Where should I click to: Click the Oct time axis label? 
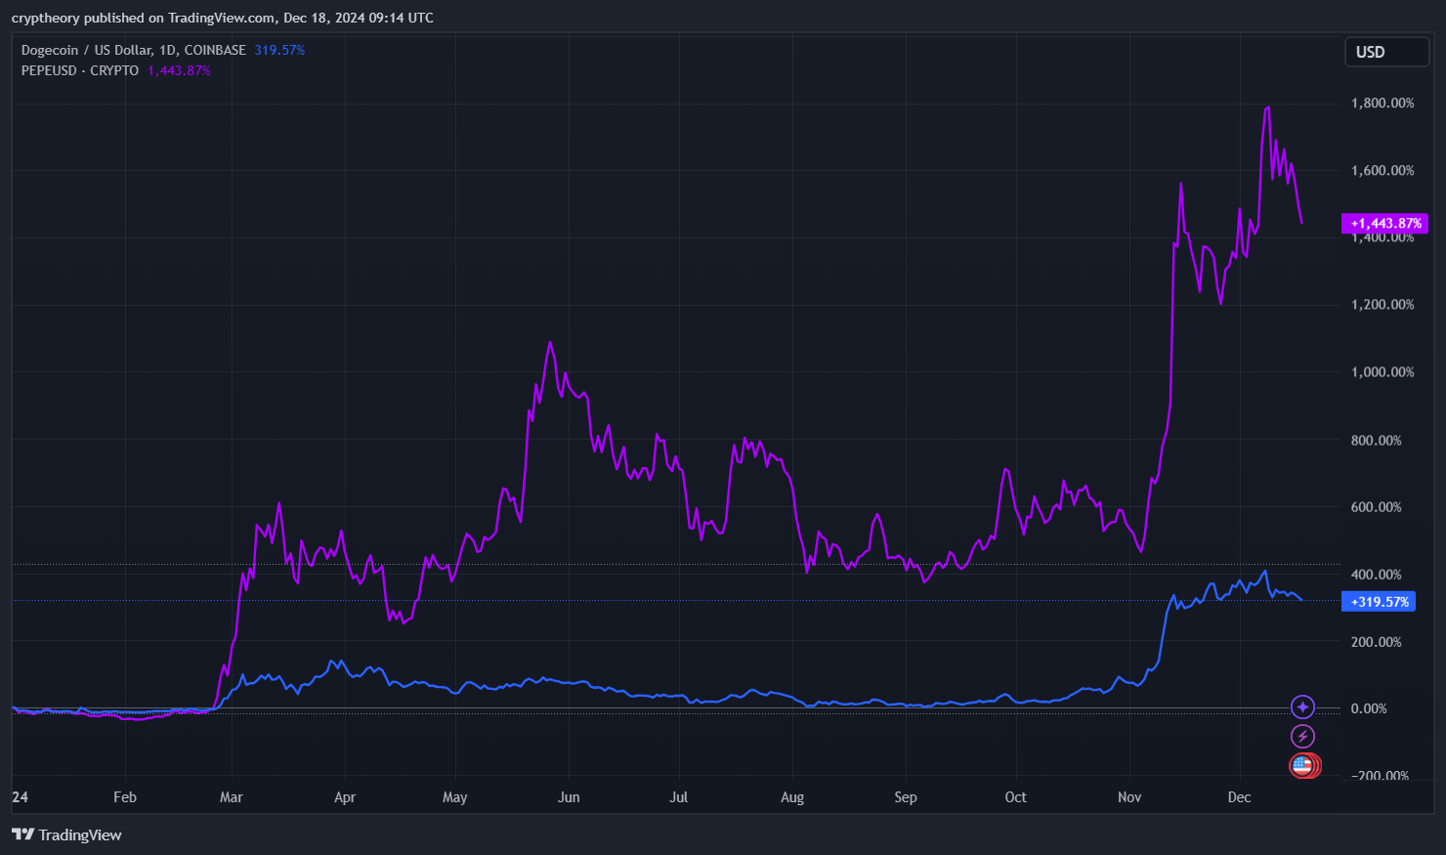tap(1016, 797)
